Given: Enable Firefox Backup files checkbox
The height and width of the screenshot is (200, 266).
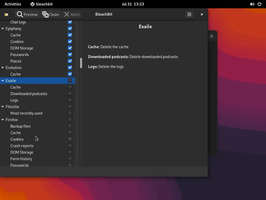Looking at the screenshot, I should tap(70, 126).
